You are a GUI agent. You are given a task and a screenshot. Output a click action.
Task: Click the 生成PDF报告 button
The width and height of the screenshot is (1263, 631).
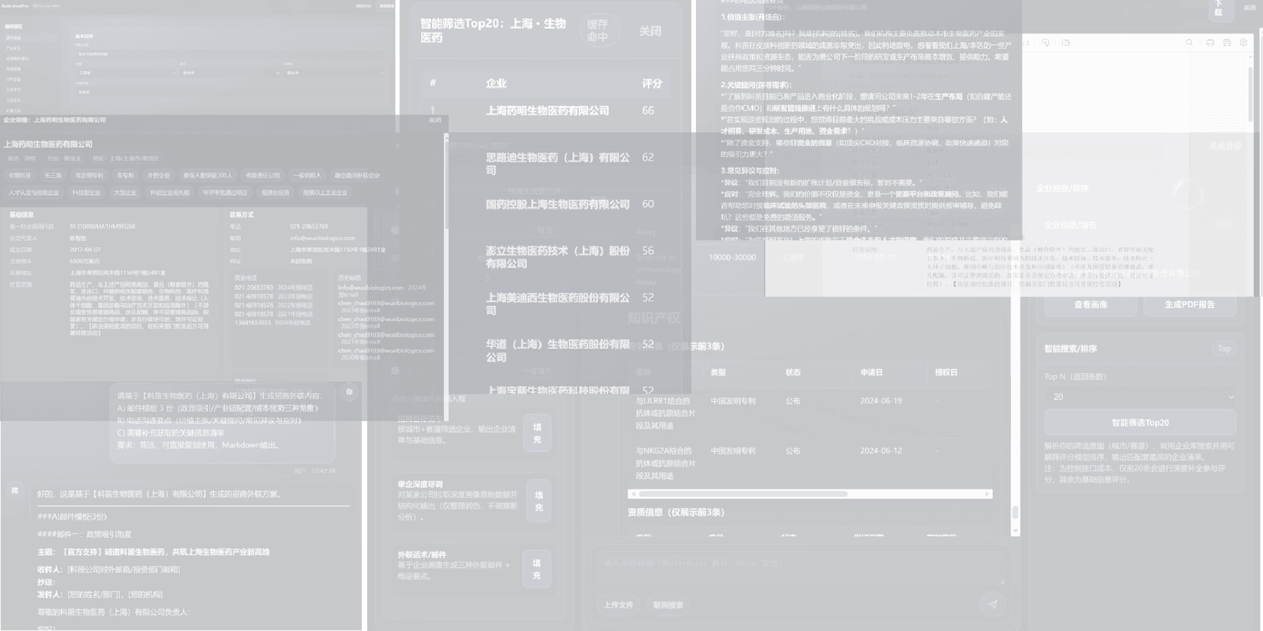click(x=1190, y=305)
